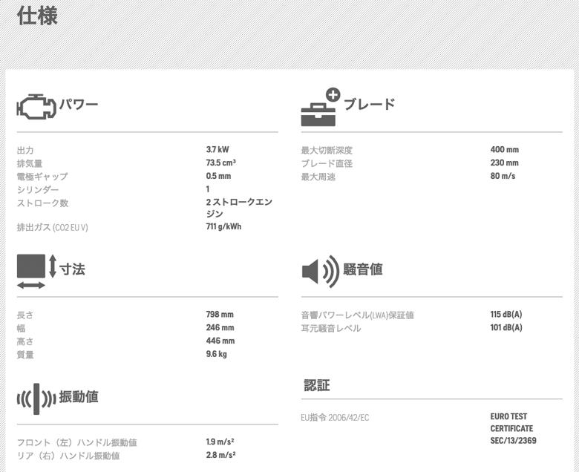Select the 耳元騒音レベル label
579x472 pixels.
coord(331,328)
